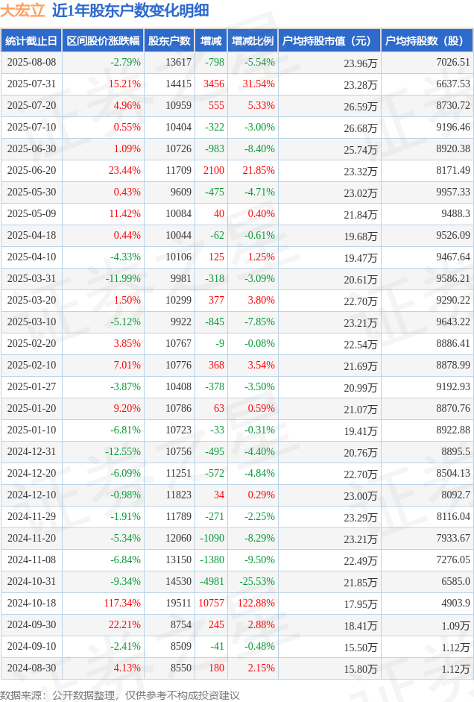Image resolution: width=474 pixels, height=702 pixels.
Task: Select the 2024-08-30 date cell
Action: tap(31, 668)
